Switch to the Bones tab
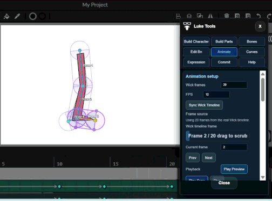Screen dimensions: 272x201 point(251,41)
